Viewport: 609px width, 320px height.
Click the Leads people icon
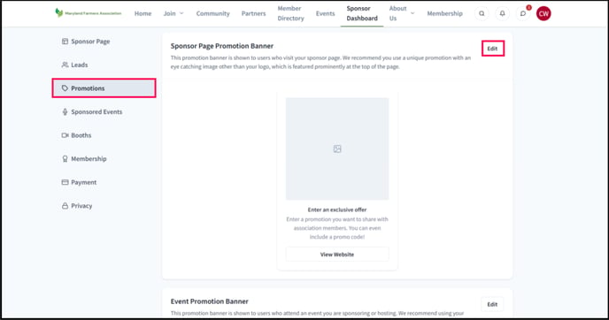click(x=65, y=65)
